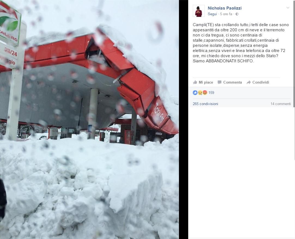Click the collapsed gas station snow photo
The width and height of the screenshot is (295, 239).
tap(89, 119)
